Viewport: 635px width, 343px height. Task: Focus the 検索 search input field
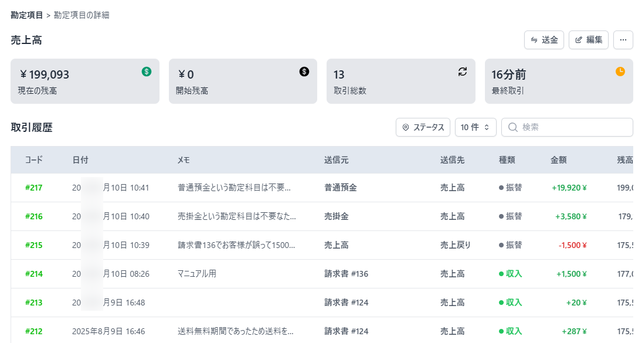(x=572, y=127)
